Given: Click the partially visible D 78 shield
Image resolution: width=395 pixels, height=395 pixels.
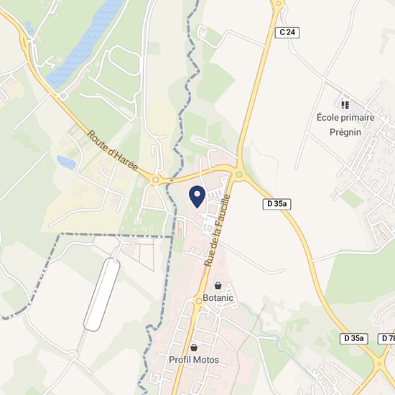Looking at the screenshot, I should (x=386, y=338).
